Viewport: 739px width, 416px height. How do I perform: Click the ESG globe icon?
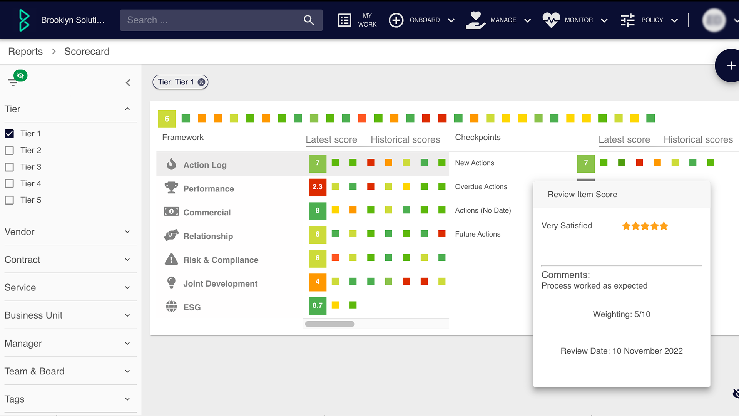coord(171,307)
